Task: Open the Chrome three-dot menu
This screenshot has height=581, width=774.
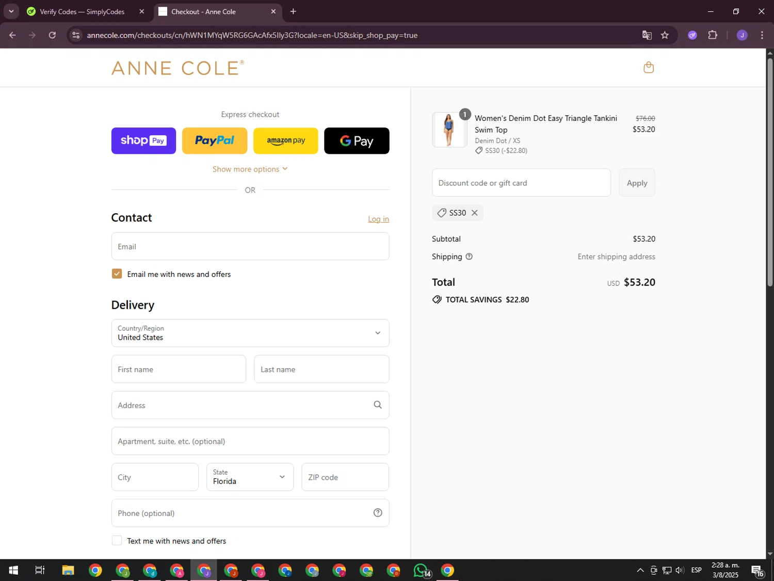Action: 762,35
